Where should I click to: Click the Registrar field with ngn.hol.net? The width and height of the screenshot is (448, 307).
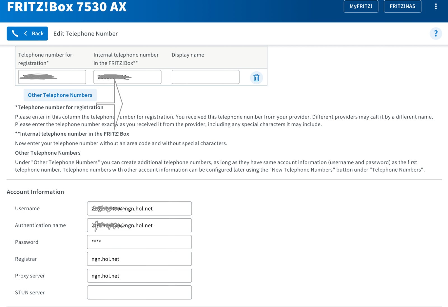(139, 259)
